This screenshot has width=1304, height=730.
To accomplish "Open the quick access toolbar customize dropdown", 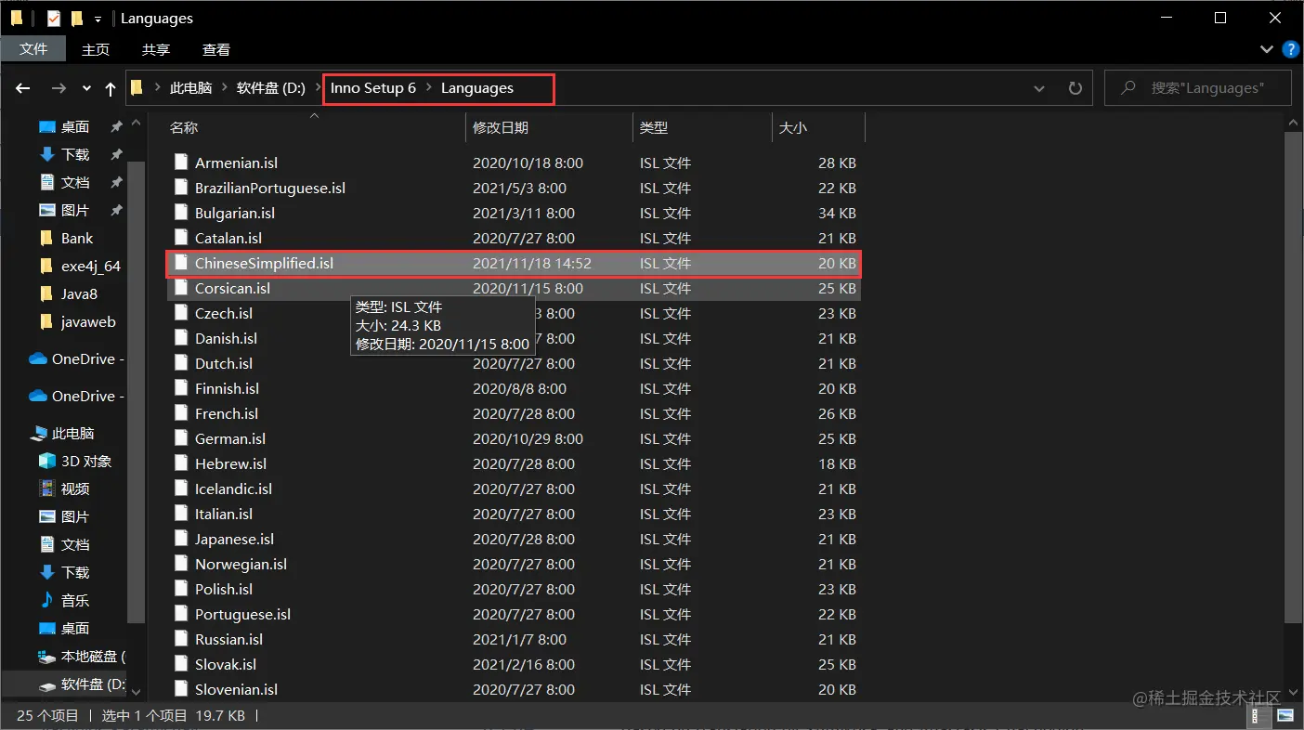I will [98, 19].
